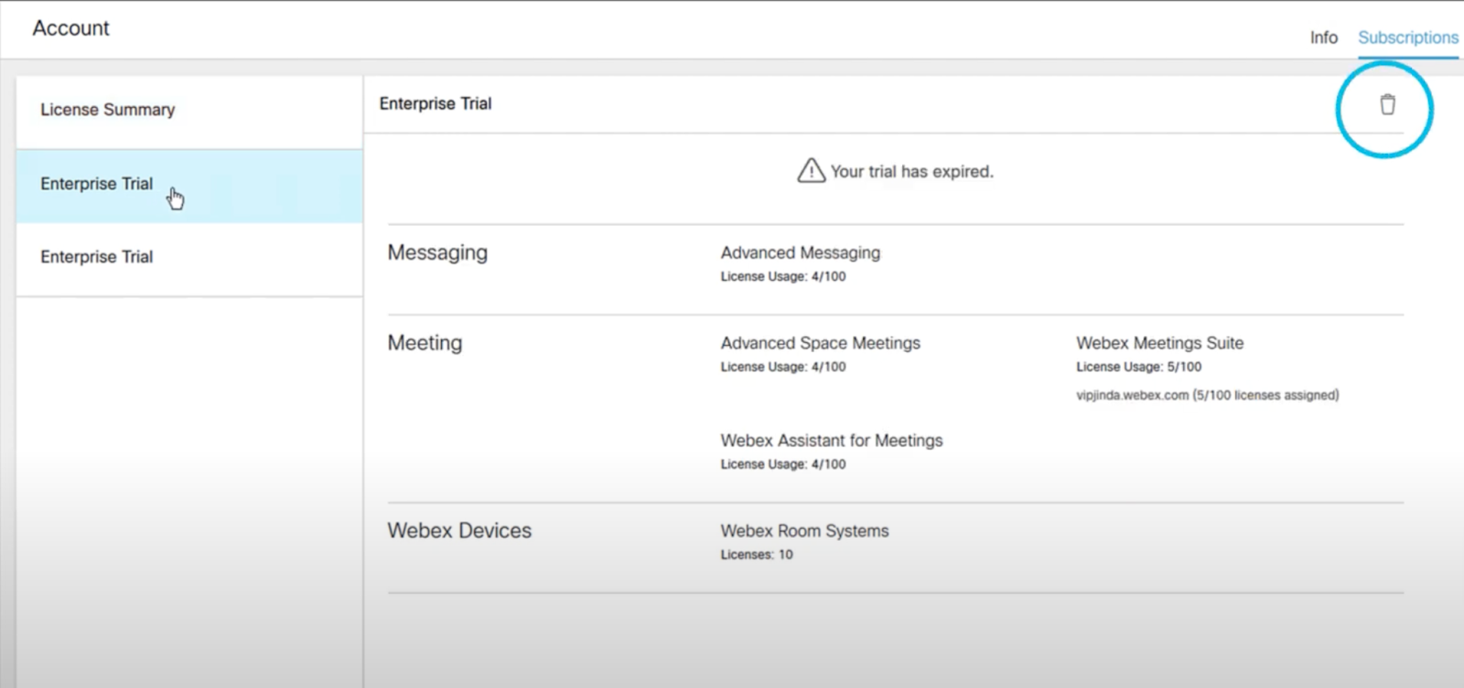The width and height of the screenshot is (1464, 688).
Task: Select License Summary in the sidebar
Action: click(189, 112)
